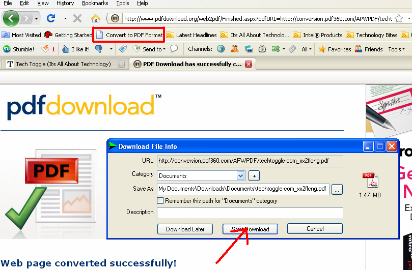Screen dimensions: 412x270
Task: Open the Its All About Technolo... feed
Action: (x=255, y=35)
